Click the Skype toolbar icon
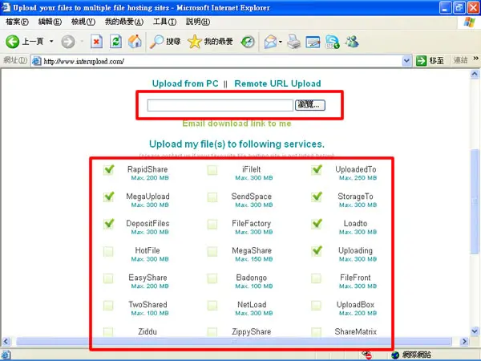This screenshot has height=361, width=481. 333,42
